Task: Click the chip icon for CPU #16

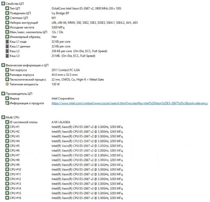Action: (7, 198)
